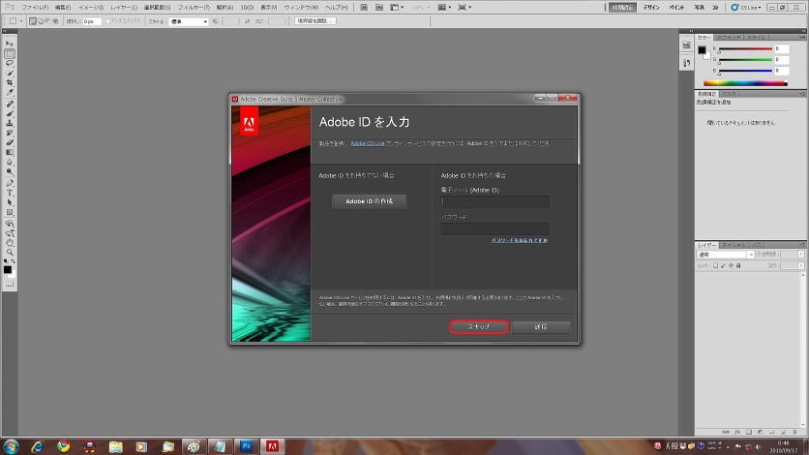This screenshot has height=455, width=809.
Task: Select the Pen tool
Action: pos(10,184)
